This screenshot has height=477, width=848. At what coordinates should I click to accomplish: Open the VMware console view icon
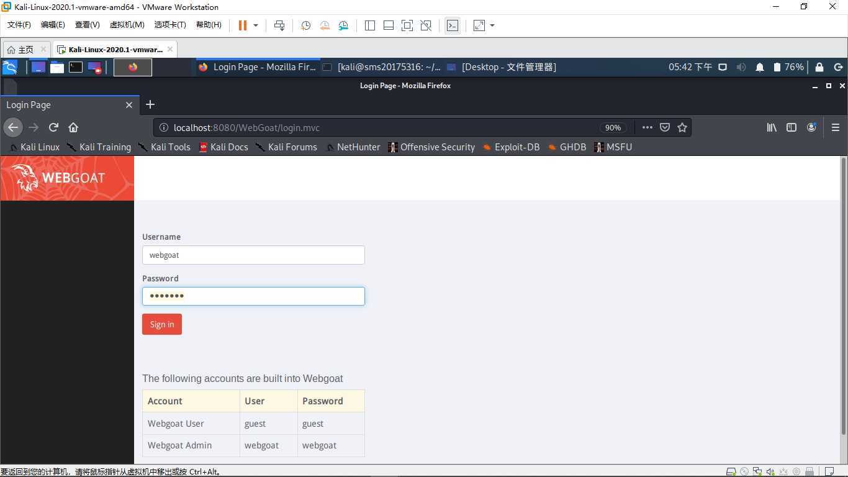coord(453,25)
